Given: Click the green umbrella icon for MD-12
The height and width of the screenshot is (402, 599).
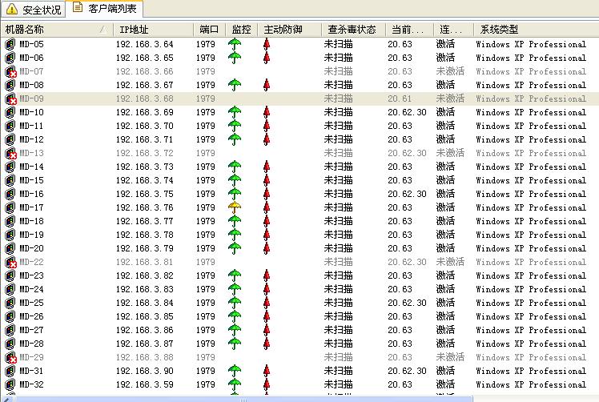Looking at the screenshot, I should click(x=235, y=139).
